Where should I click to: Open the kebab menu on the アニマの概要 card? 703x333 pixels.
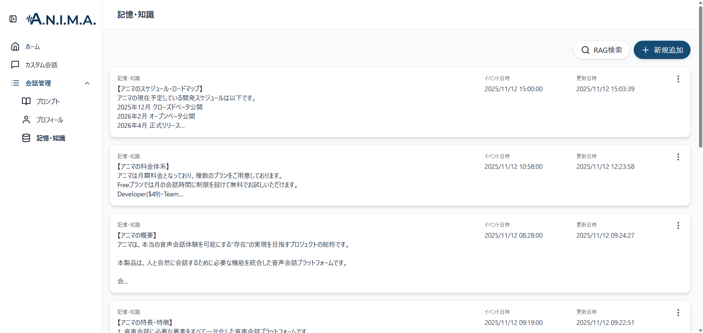coord(678,225)
